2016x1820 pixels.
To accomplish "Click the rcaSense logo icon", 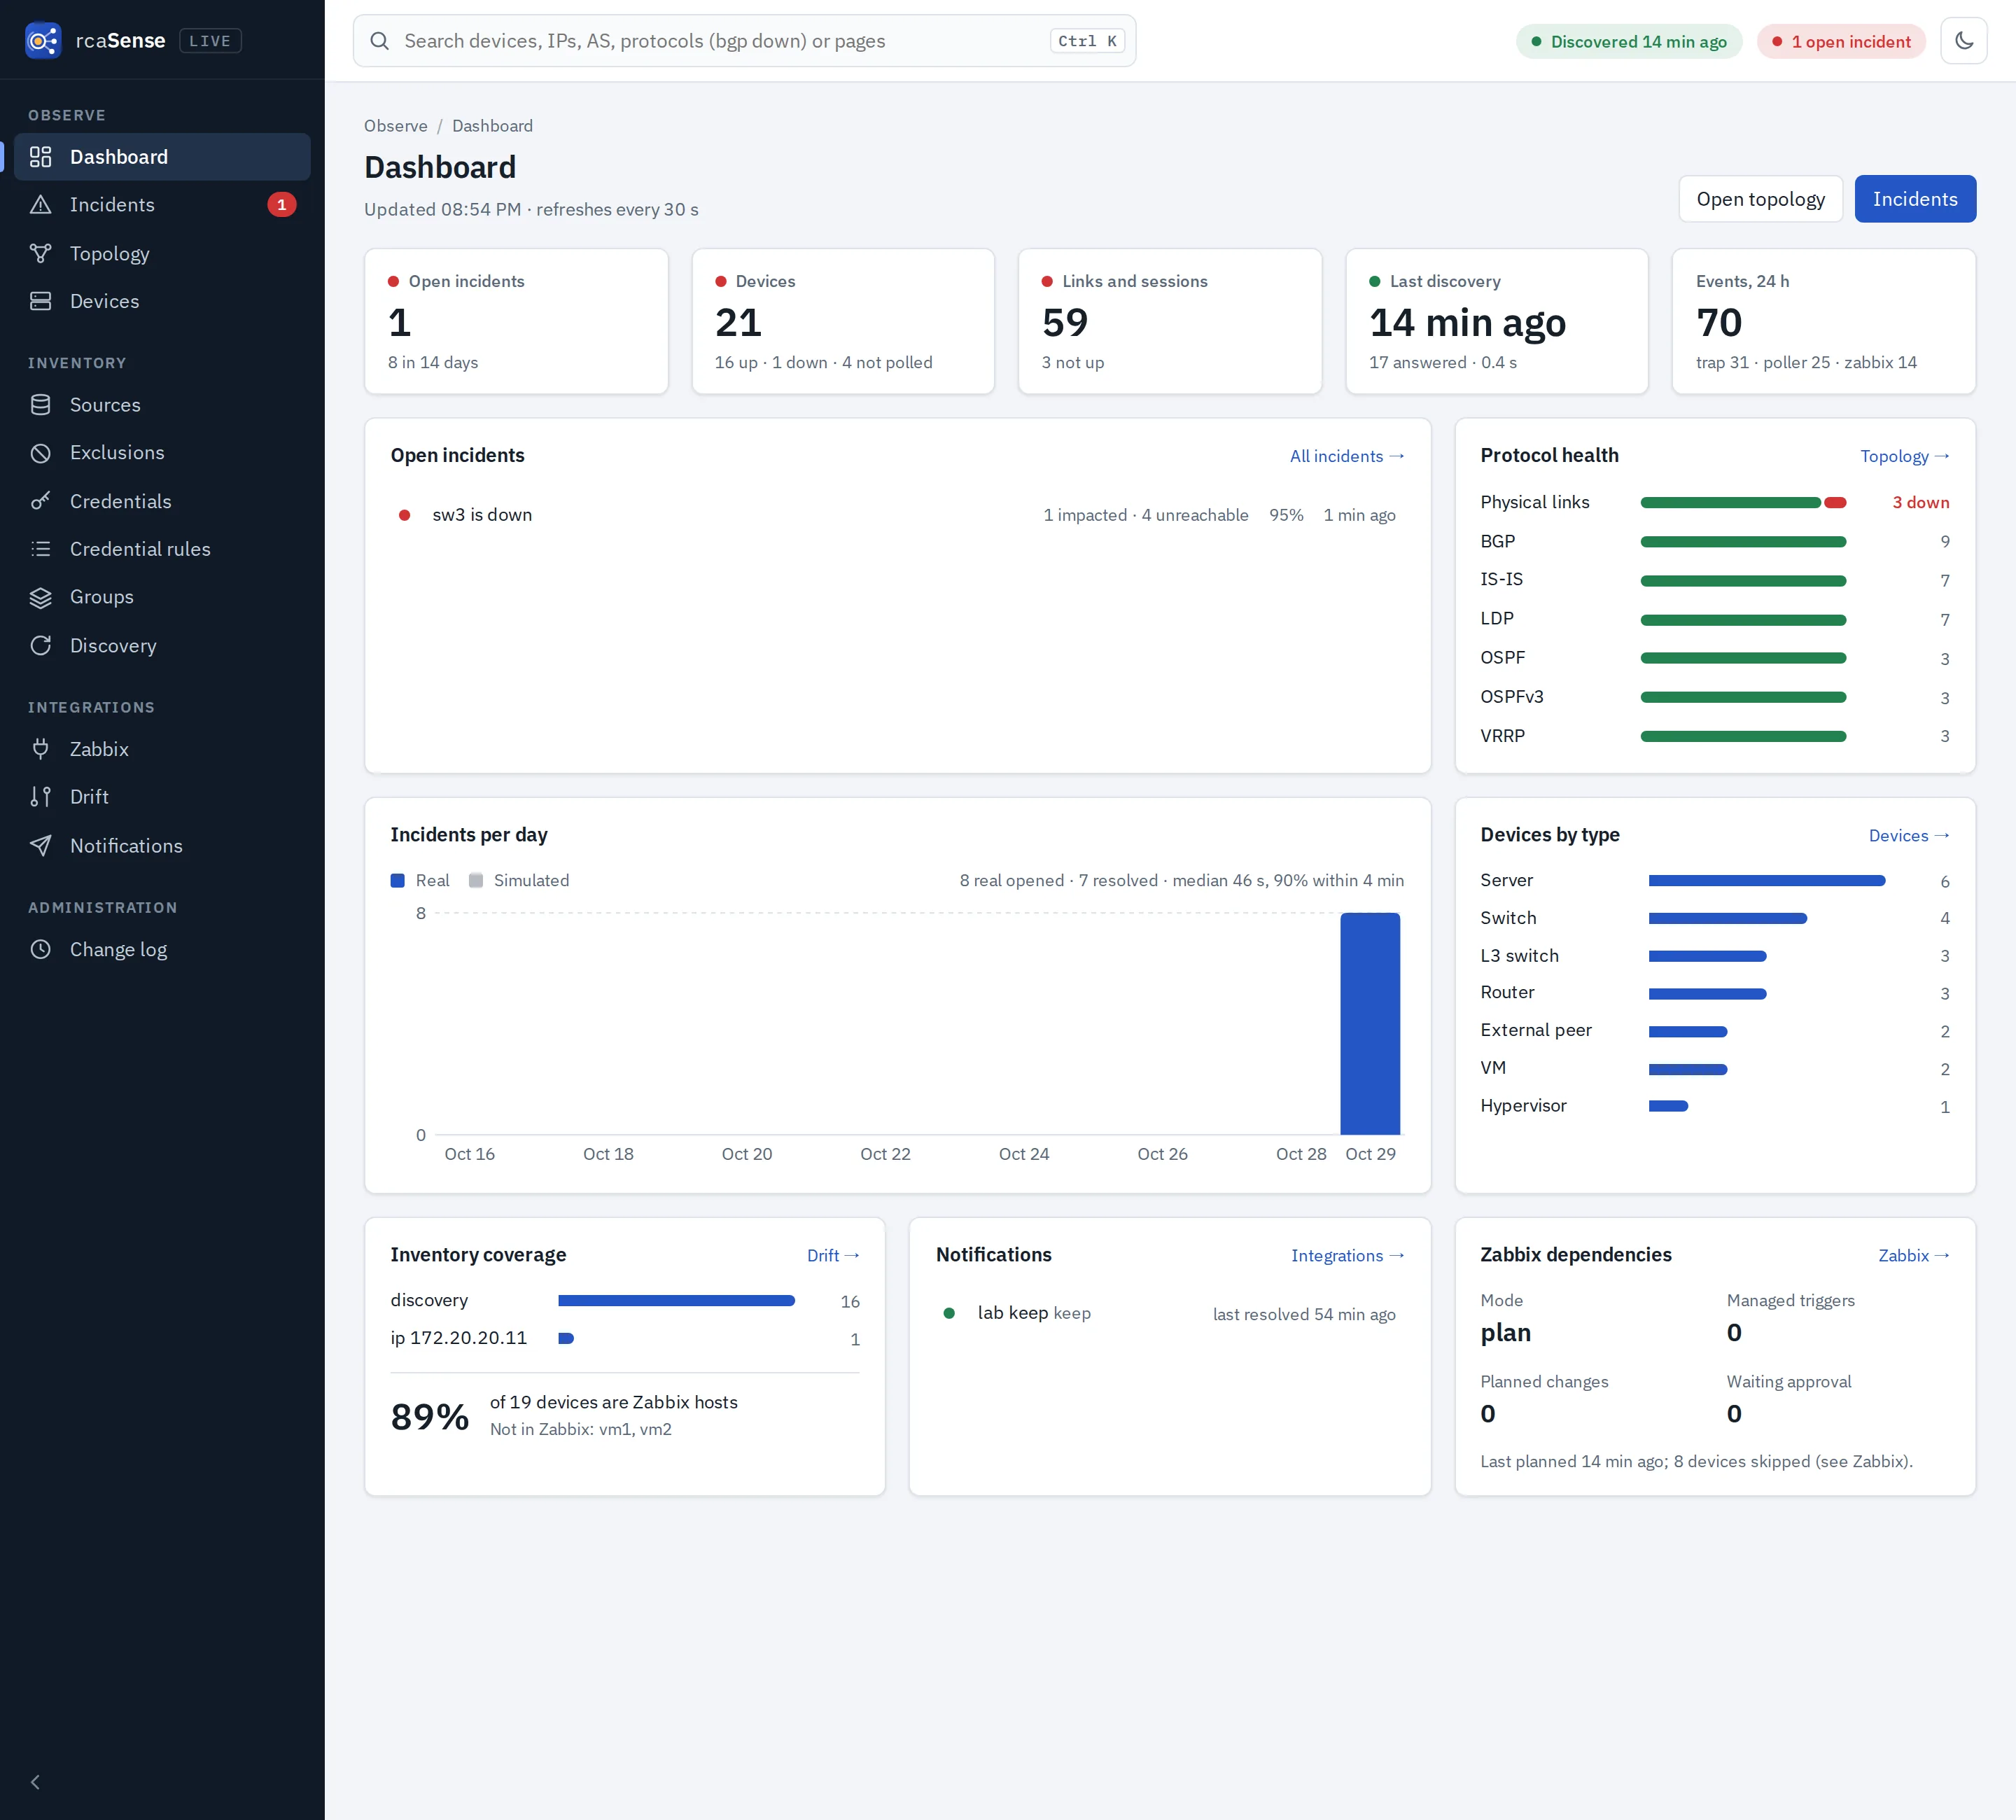I will tap(43, 41).
